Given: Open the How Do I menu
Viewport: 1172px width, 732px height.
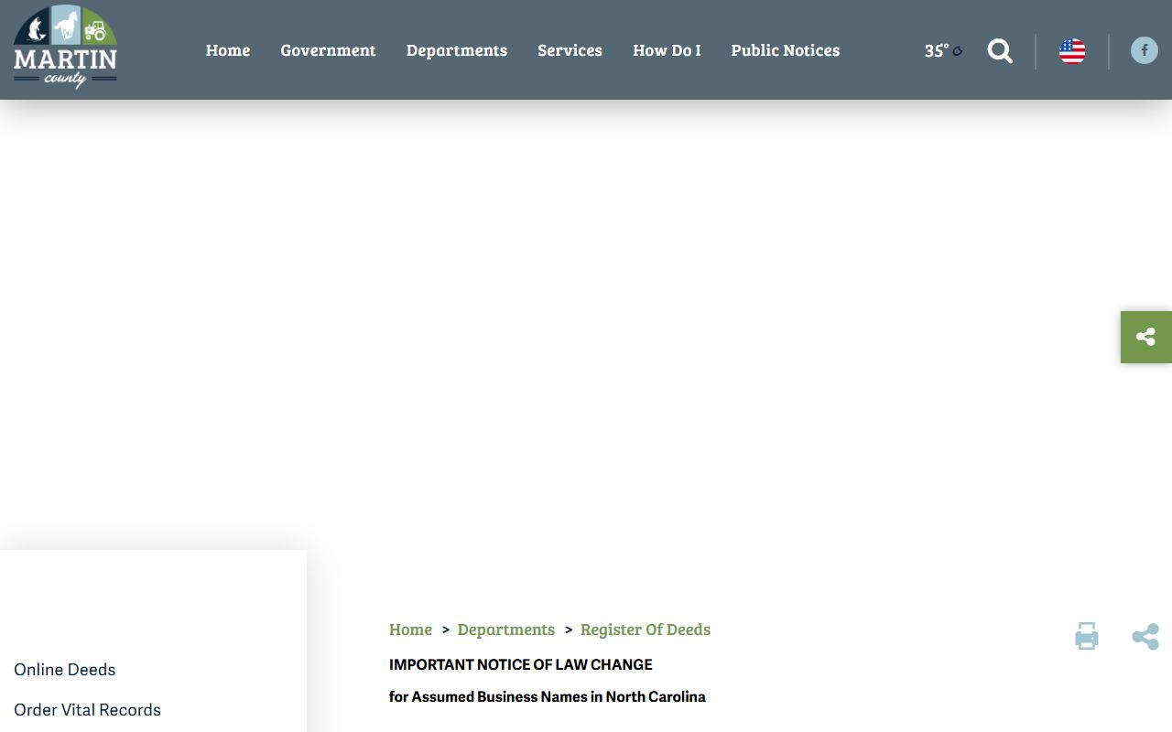Looking at the screenshot, I should (667, 50).
